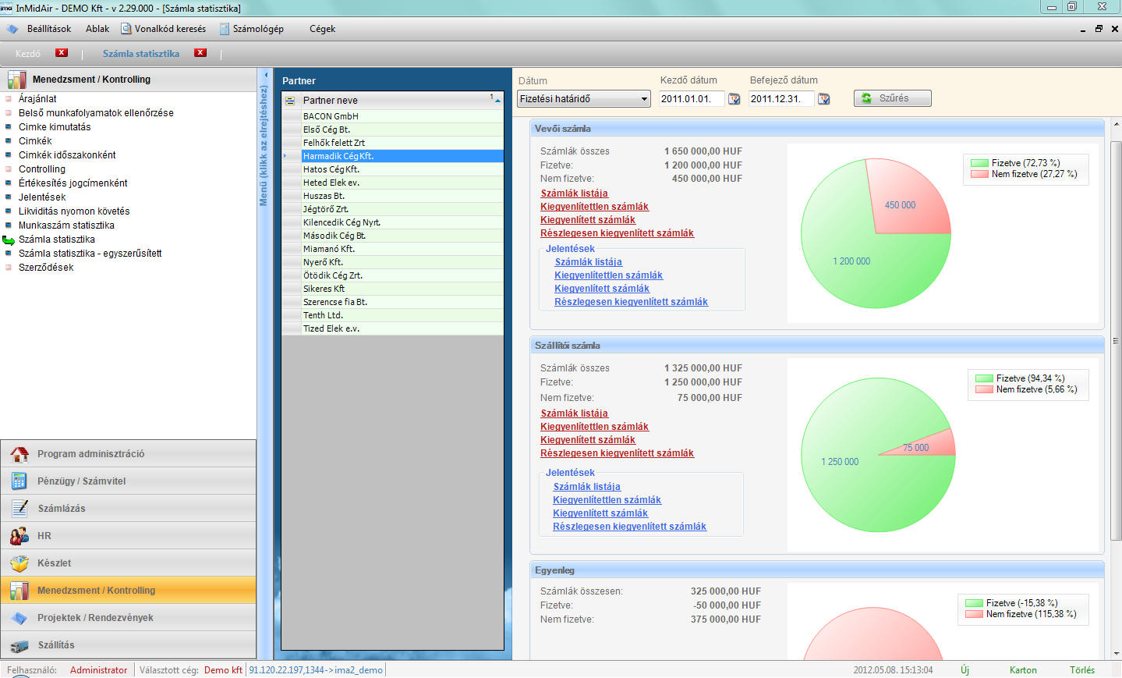Screen dimensions: 1122x678
Task: Click the Vonalkód keresés barcode icon
Action: pyautogui.click(x=126, y=29)
